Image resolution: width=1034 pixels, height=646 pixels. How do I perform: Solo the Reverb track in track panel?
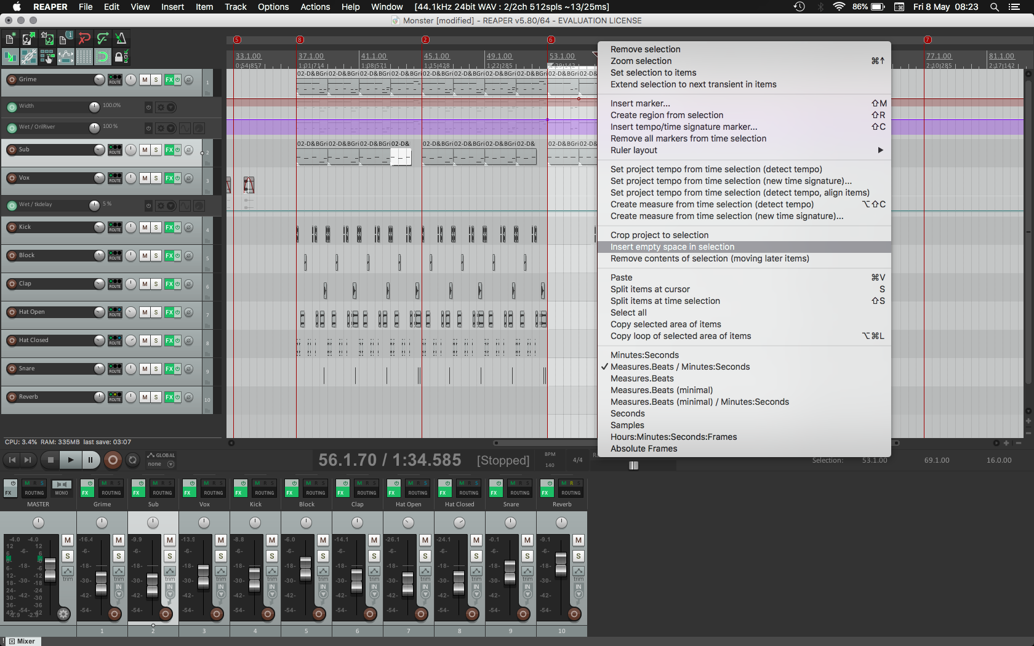click(156, 397)
